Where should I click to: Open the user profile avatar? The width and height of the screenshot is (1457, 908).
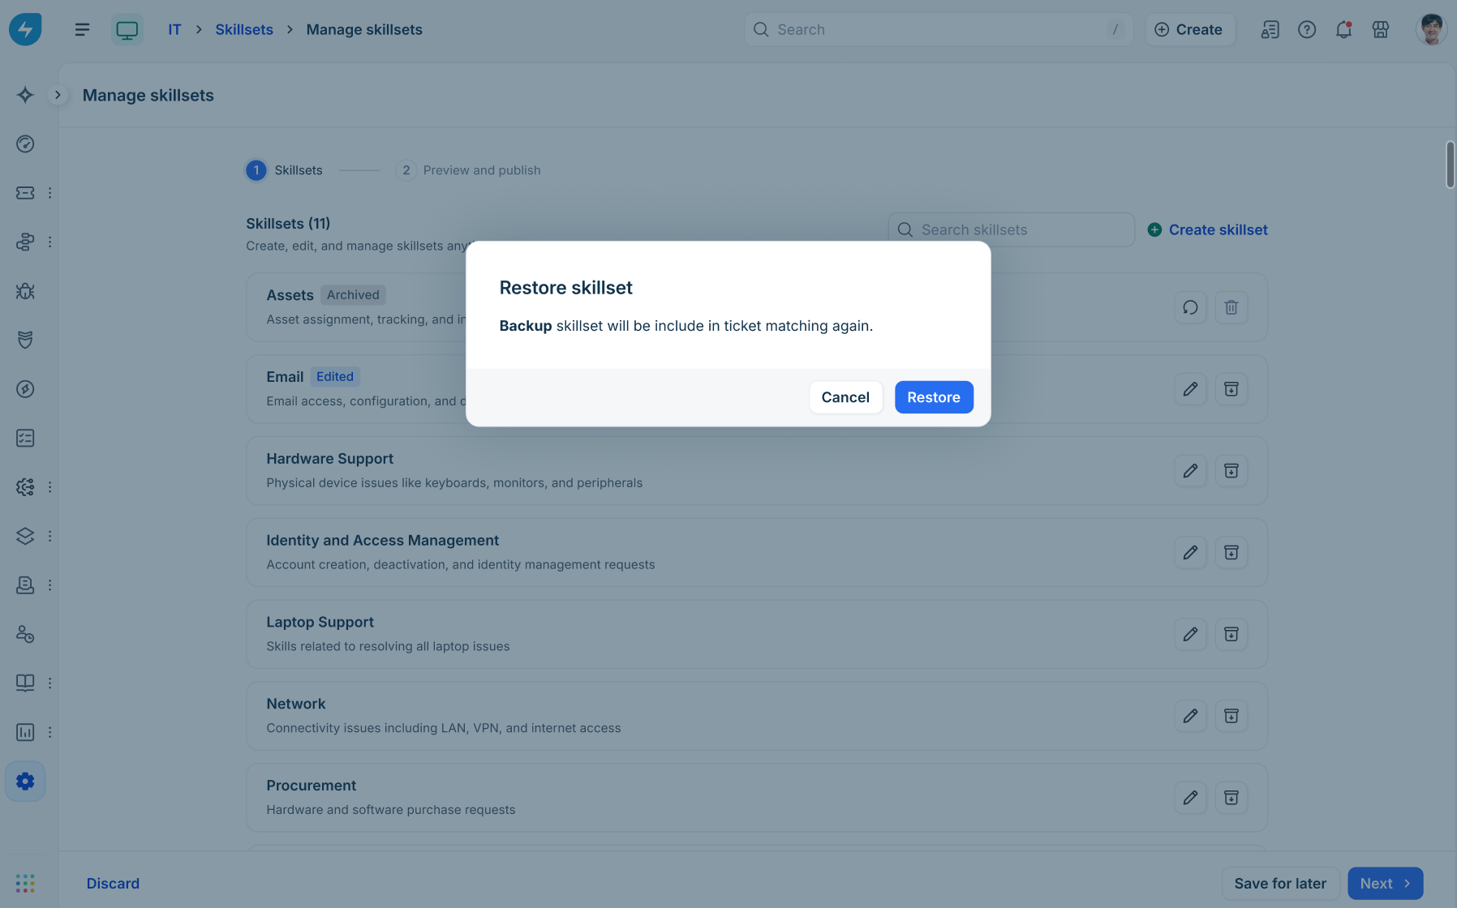pyautogui.click(x=1431, y=29)
